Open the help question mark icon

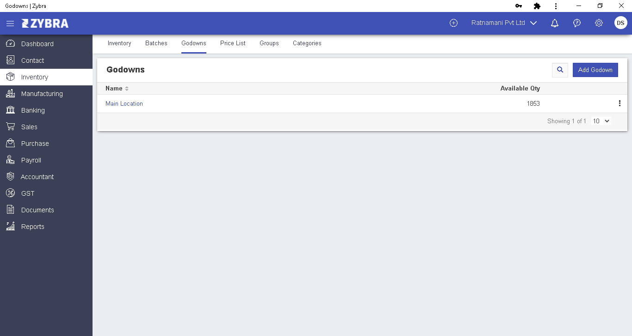577,23
